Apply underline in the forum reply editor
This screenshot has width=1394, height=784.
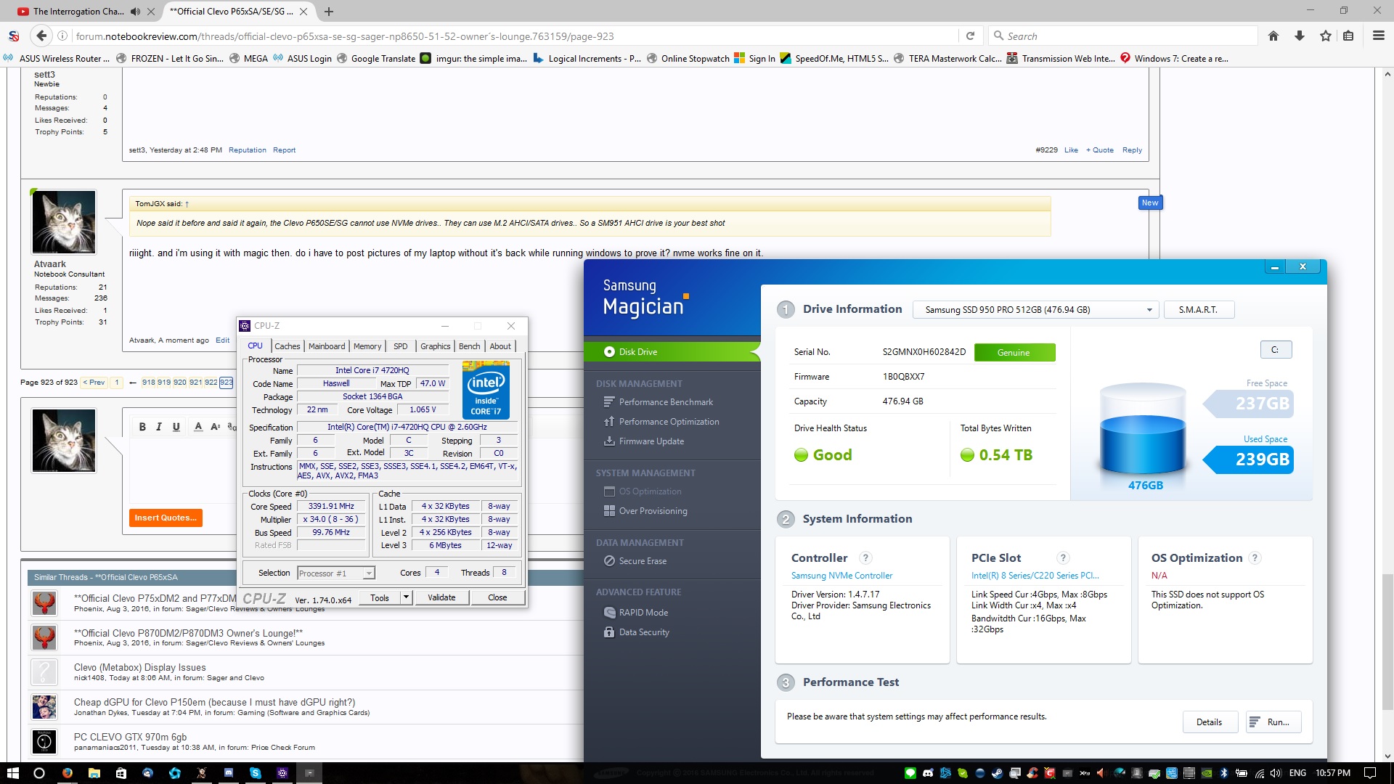coord(176,427)
